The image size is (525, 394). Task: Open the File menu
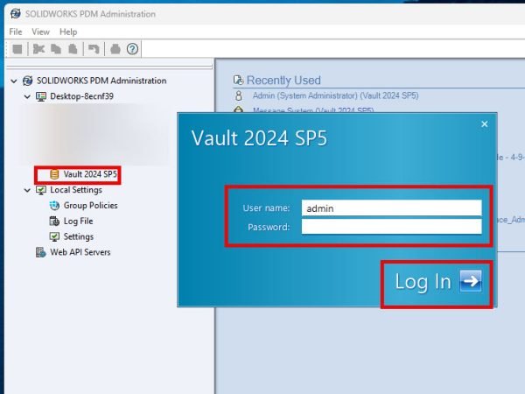pyautogui.click(x=16, y=32)
